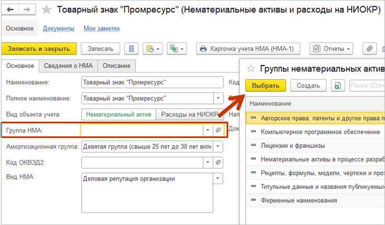
Task: Go back with the left arrow icon
Action: pyautogui.click(x=10, y=10)
